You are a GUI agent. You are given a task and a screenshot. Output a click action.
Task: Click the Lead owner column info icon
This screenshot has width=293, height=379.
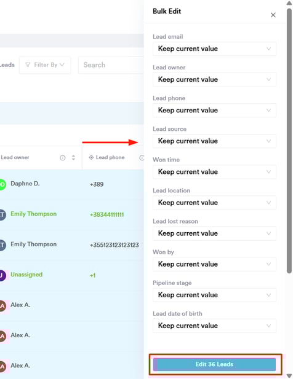62,158
